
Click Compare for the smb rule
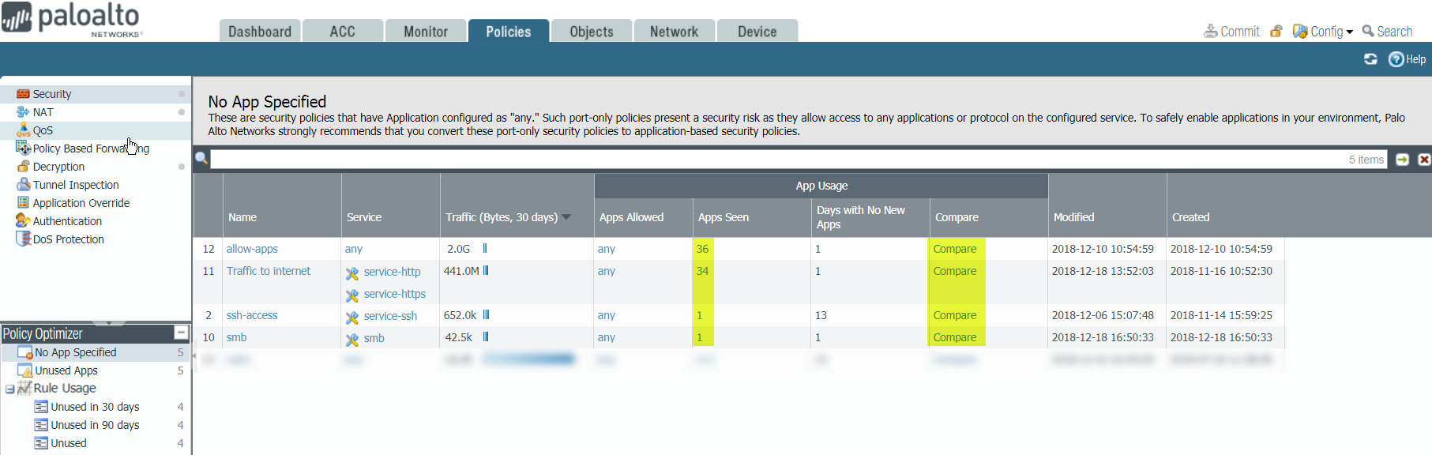[955, 337]
